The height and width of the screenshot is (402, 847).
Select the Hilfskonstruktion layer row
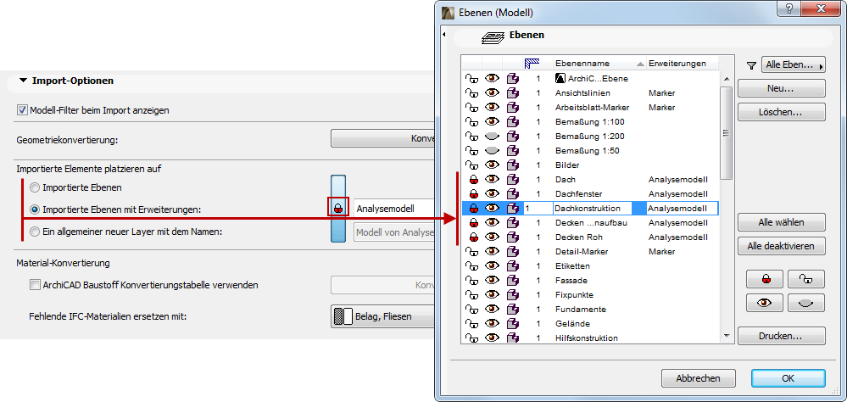[590, 338]
